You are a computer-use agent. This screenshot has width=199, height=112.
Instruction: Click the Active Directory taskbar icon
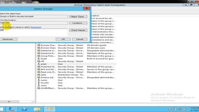click(50, 109)
